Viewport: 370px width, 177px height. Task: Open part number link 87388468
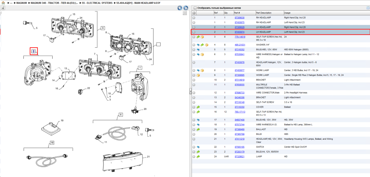pos(239,129)
